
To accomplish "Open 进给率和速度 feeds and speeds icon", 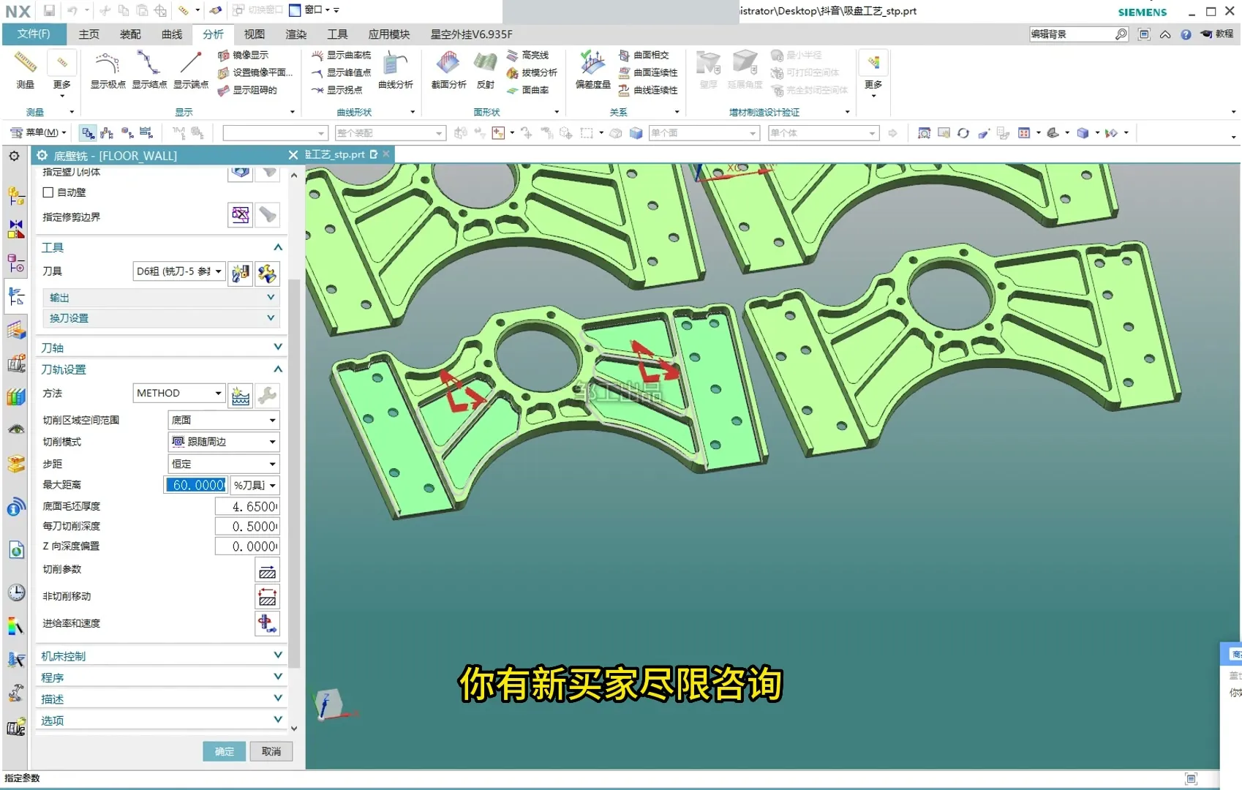I will (x=267, y=623).
